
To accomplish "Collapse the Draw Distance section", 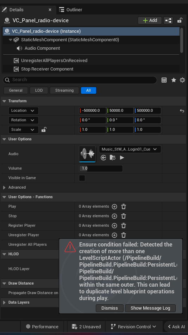I will tap(4, 283).
